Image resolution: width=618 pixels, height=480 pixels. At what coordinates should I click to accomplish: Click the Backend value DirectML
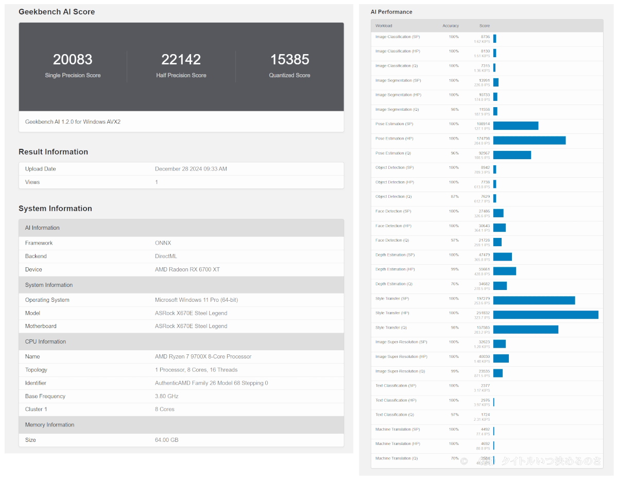(x=166, y=256)
